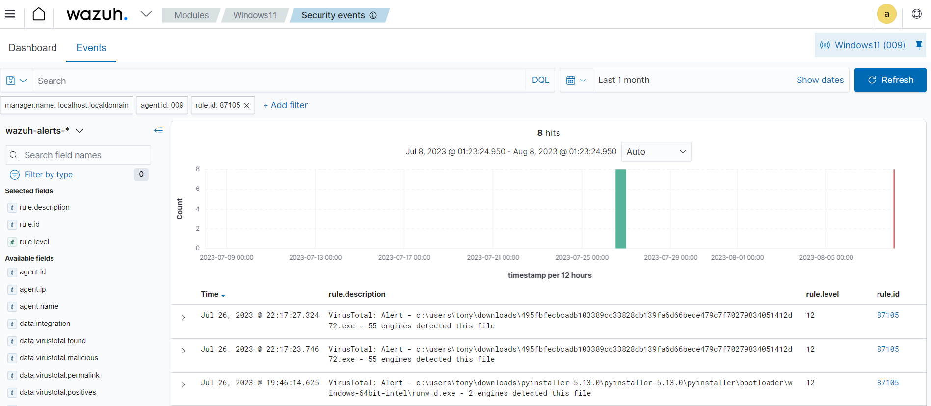Image resolution: width=931 pixels, height=406 pixels.
Task: Open the Auto interval dropdown
Action: (656, 152)
